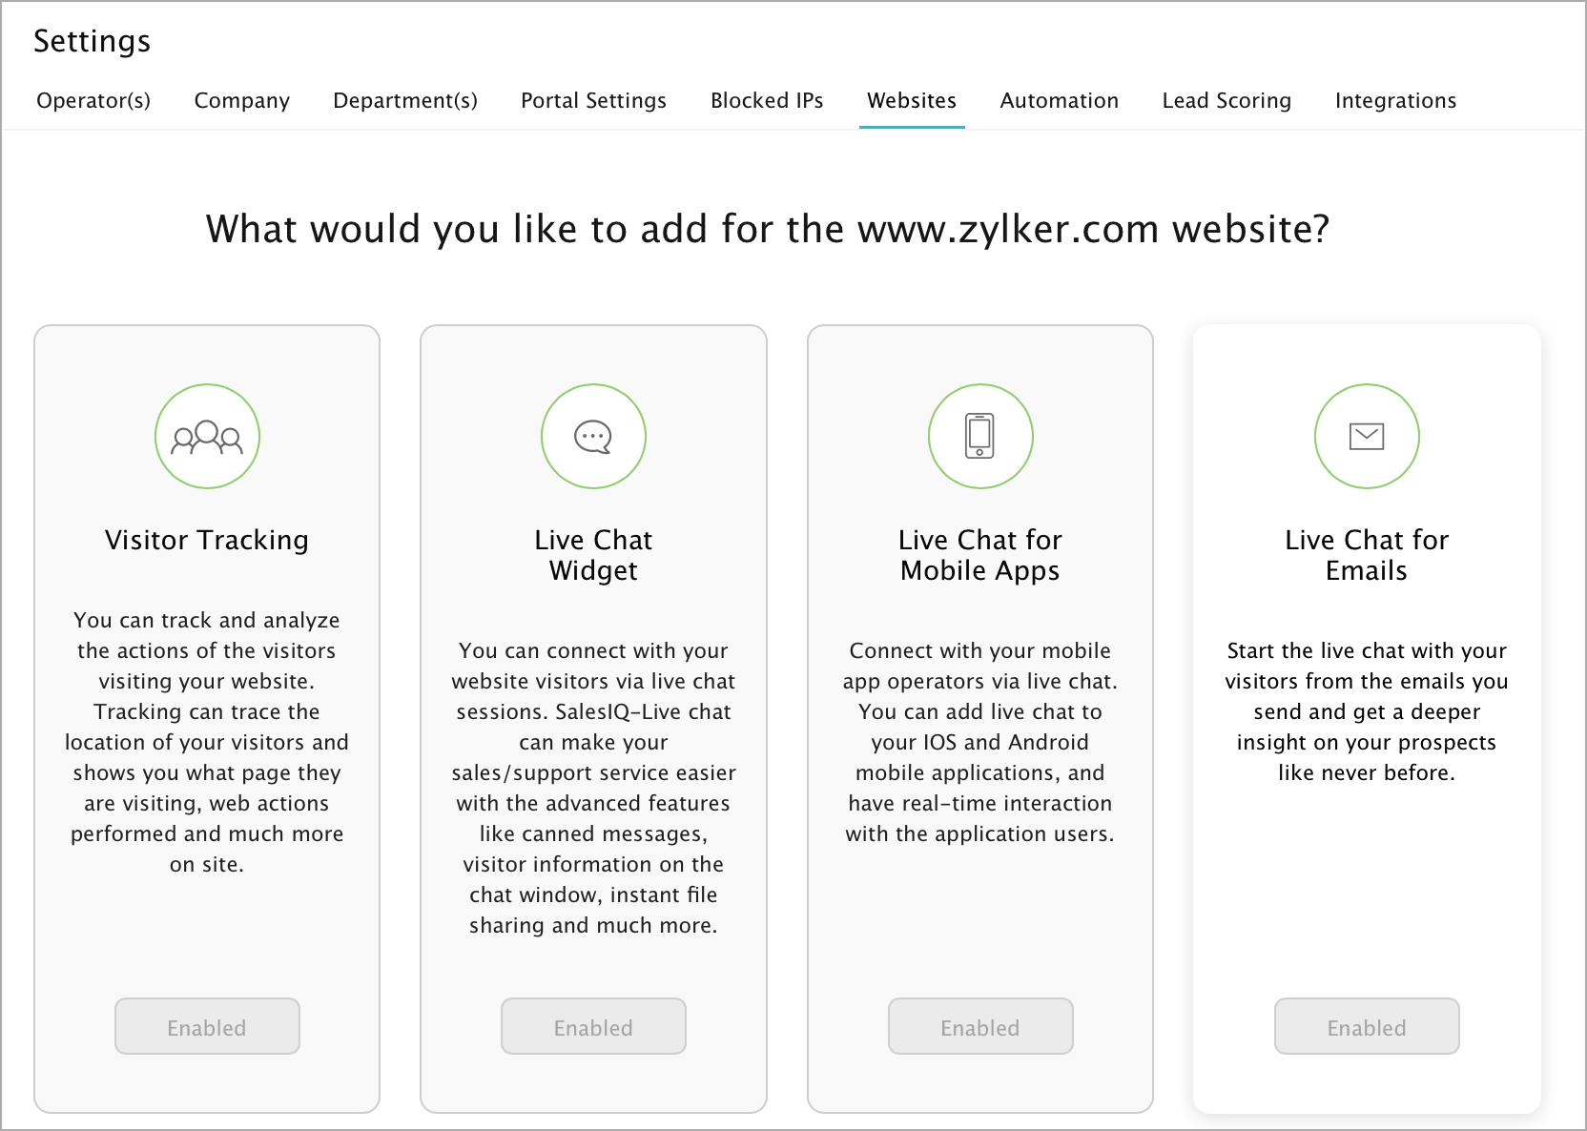This screenshot has width=1587, height=1131.
Task: Click the Mobile Apps phone icon
Action: (x=980, y=437)
